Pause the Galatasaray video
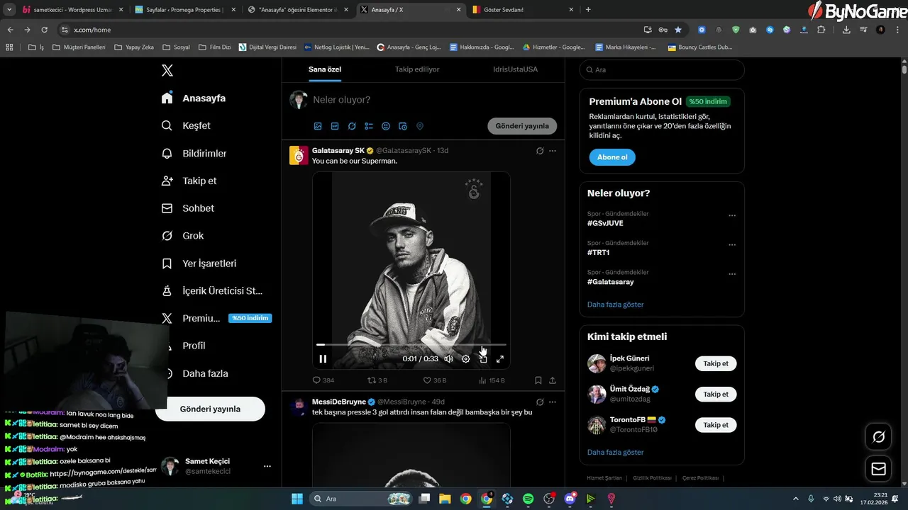 pyautogui.click(x=323, y=359)
